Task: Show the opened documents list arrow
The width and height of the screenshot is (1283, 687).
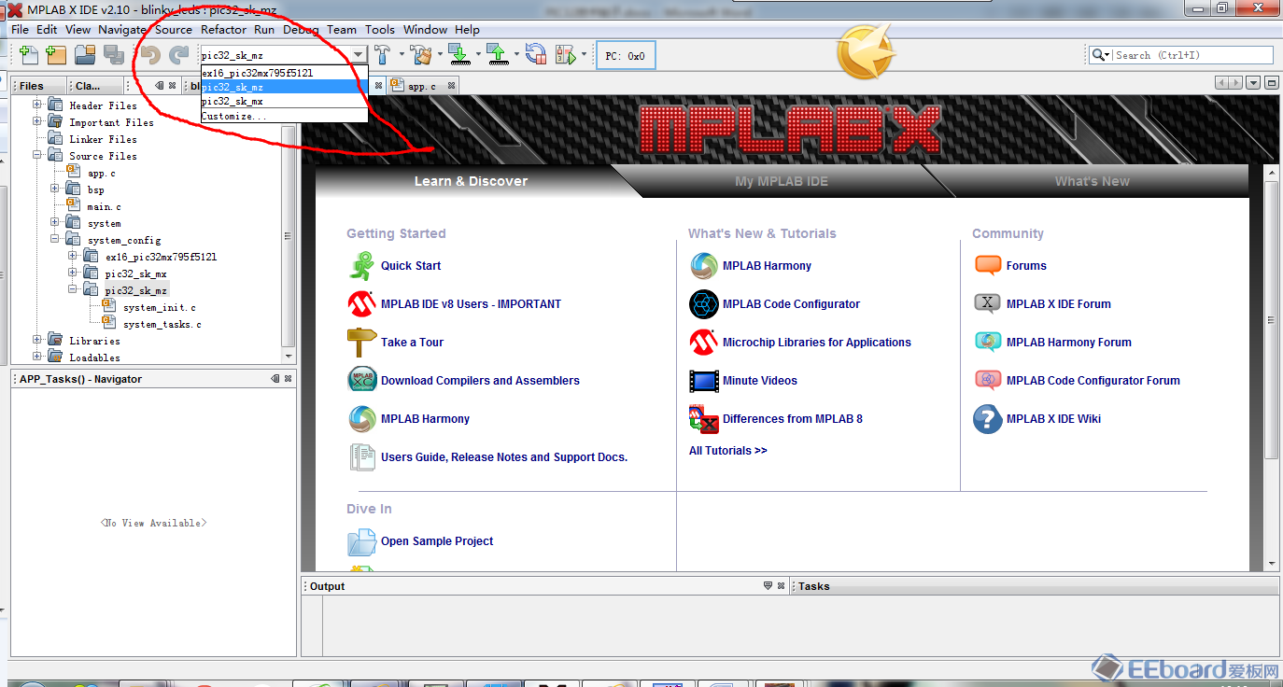Action: point(1253,83)
